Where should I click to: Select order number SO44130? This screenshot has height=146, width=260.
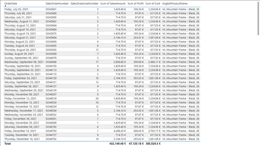click(51, 90)
